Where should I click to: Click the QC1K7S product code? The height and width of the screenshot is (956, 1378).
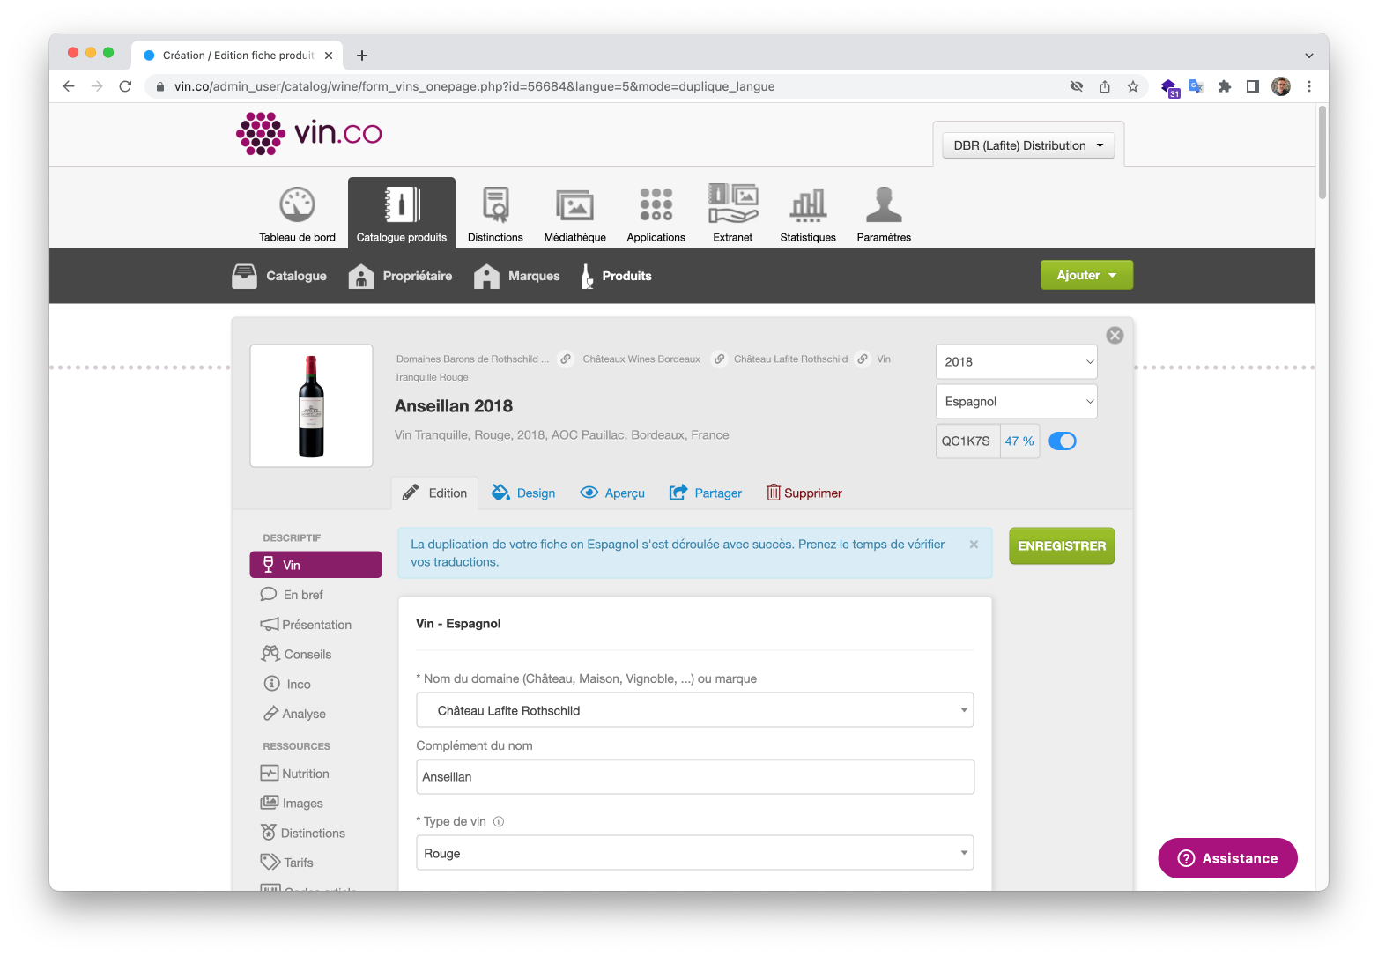click(967, 441)
